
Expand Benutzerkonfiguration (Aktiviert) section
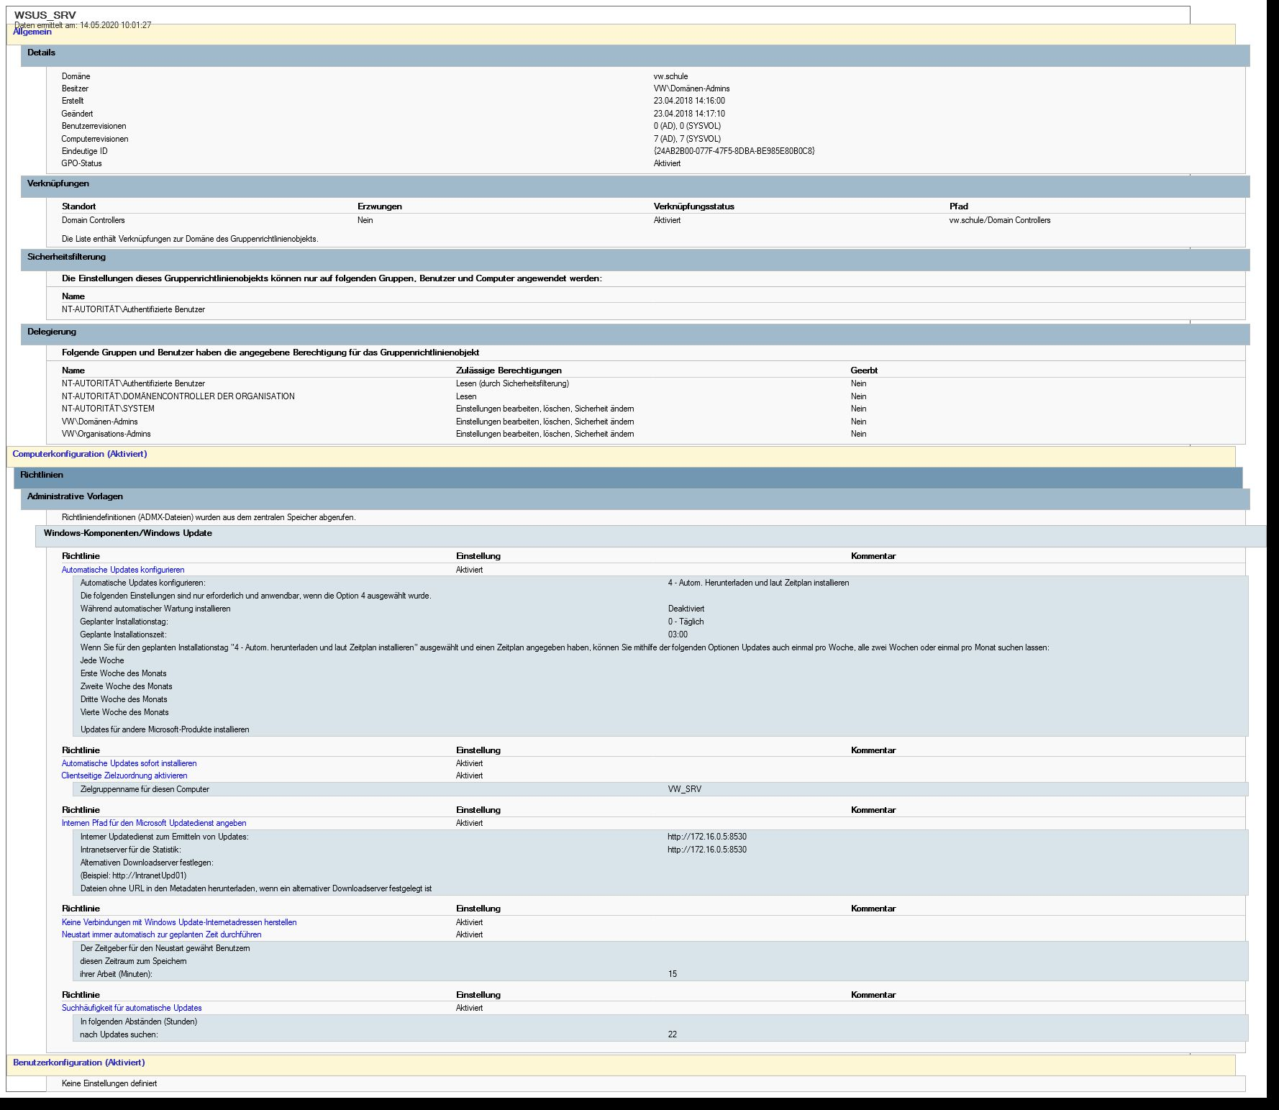pyautogui.click(x=79, y=1063)
